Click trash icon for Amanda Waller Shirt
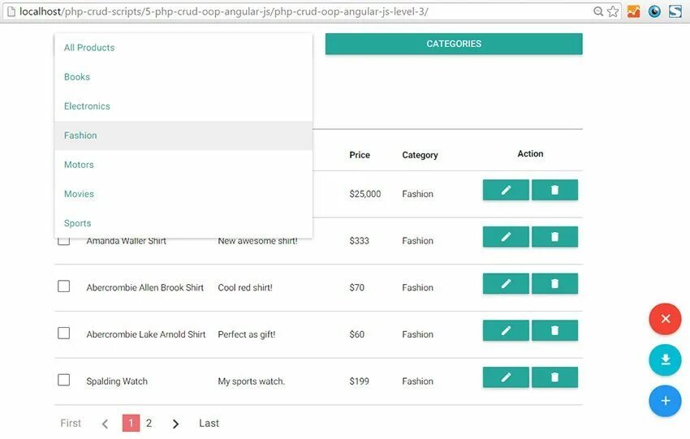Image resolution: width=690 pixels, height=439 pixels. click(x=554, y=237)
